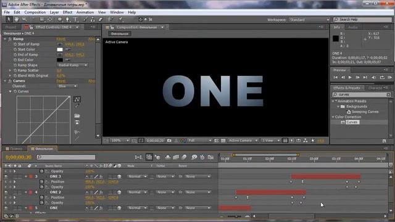Smooth the curve using the smooth icon

[x=77, y=132]
